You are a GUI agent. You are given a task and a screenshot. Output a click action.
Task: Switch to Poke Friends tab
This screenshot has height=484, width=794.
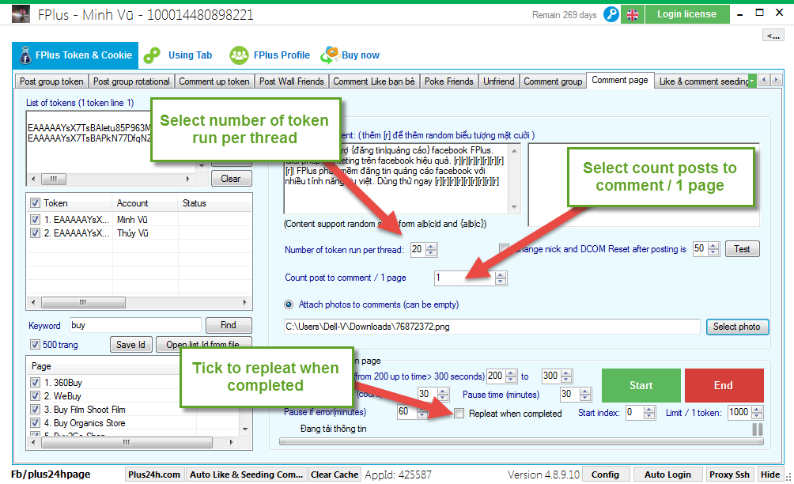click(x=449, y=81)
